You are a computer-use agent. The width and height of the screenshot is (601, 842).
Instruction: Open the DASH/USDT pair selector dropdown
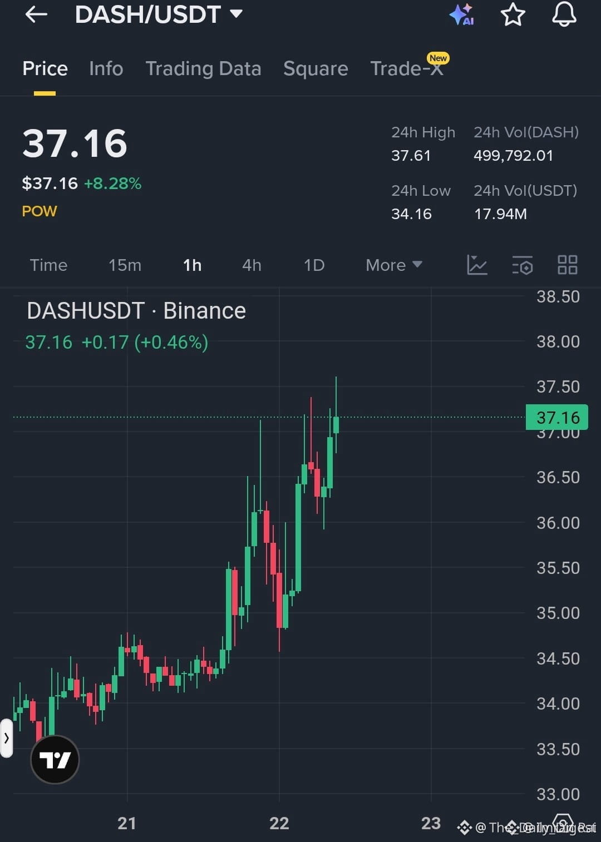tap(159, 14)
